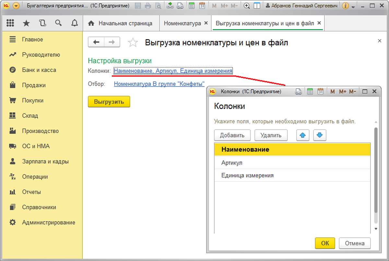
Task: Open the calendar icon in main title bar
Action: tap(202, 6)
